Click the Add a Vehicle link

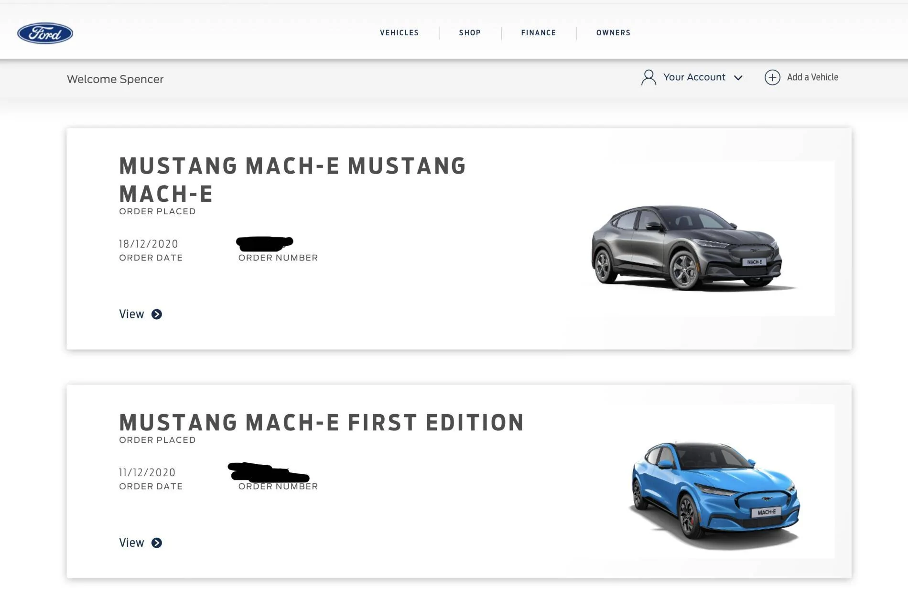812,77
